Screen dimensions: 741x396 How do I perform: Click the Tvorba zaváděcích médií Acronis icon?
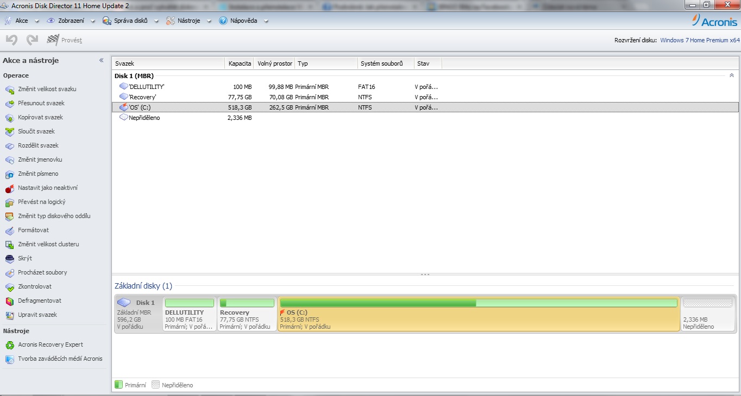coord(9,359)
